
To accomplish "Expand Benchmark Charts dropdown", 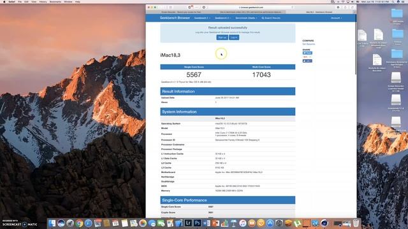I will (246, 18).
